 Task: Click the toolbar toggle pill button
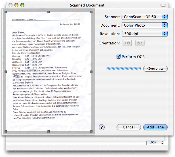tap(163, 5)
